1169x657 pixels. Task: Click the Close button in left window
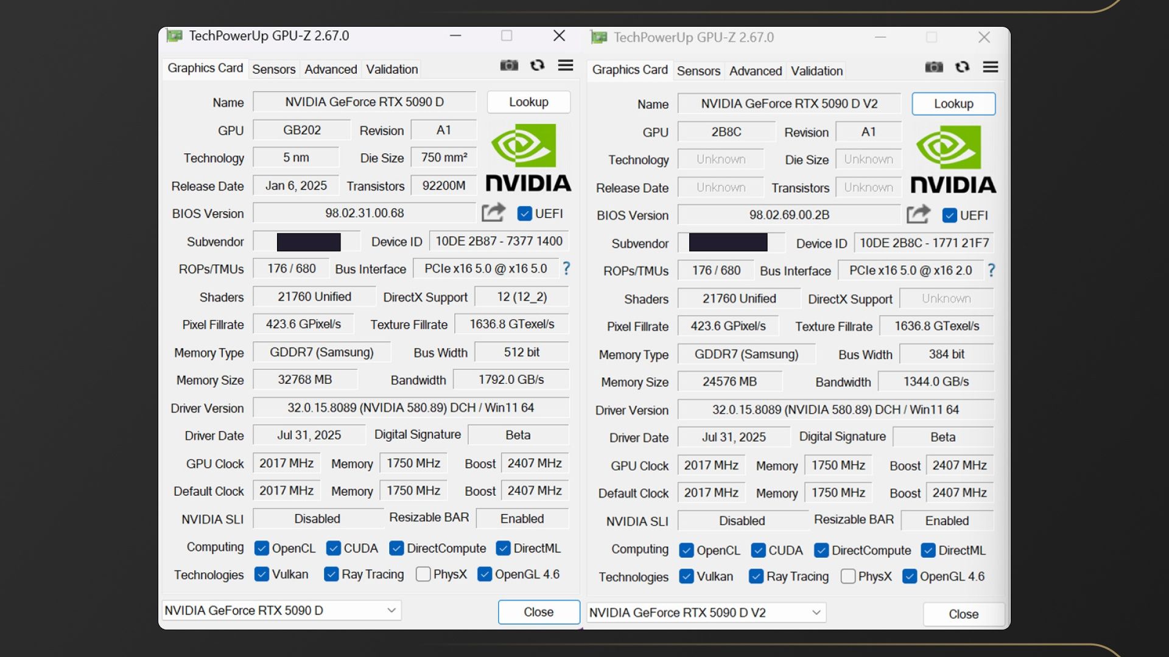(x=538, y=612)
